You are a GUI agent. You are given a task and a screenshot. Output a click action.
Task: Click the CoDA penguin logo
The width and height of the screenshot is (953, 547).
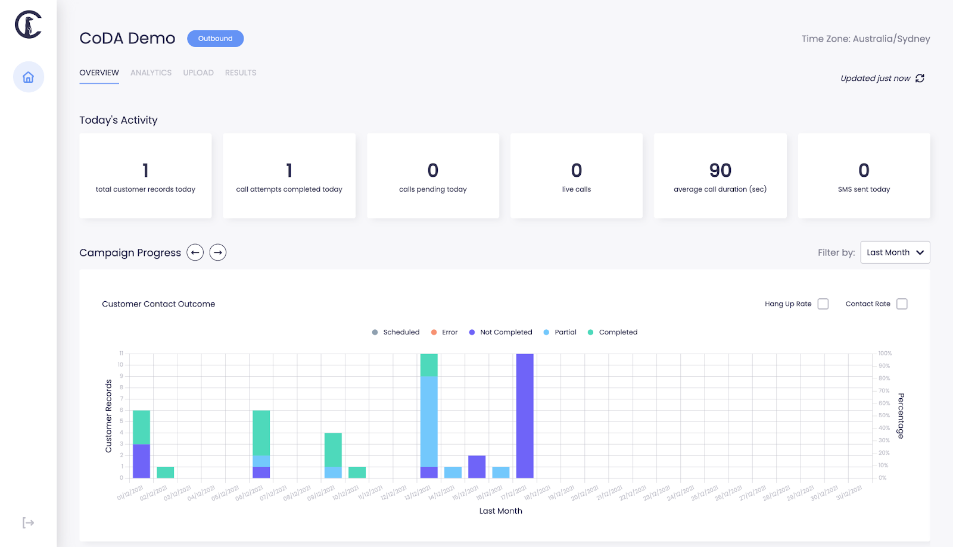[28, 24]
